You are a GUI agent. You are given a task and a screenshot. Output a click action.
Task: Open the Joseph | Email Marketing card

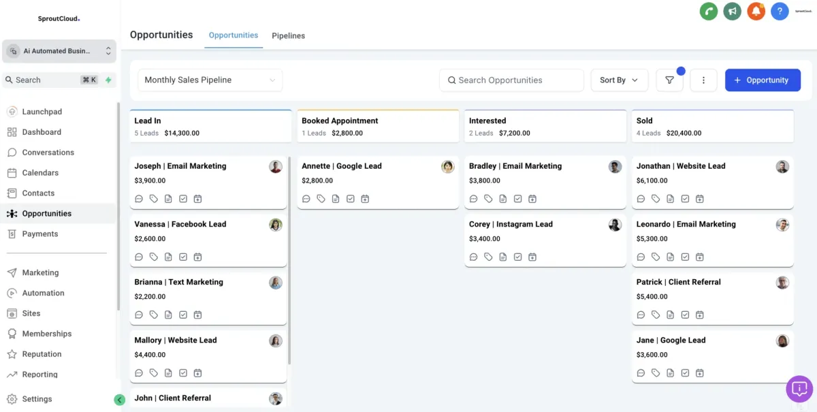pos(208,183)
